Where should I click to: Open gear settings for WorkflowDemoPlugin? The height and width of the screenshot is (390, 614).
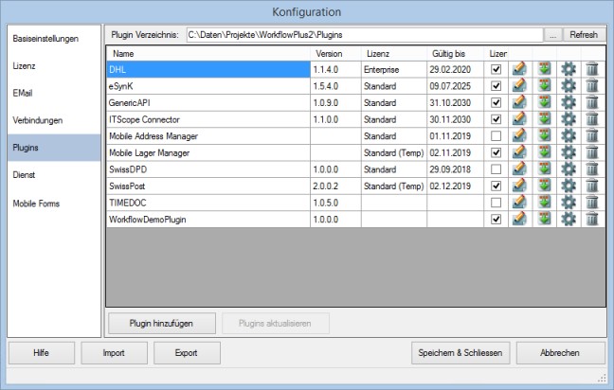569,219
